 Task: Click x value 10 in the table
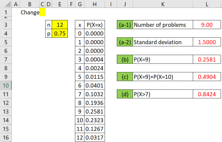(x=80, y=120)
